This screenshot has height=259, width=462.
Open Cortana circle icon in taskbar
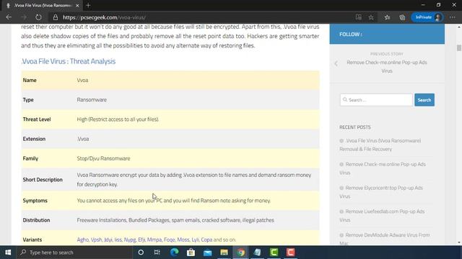pos(141,253)
